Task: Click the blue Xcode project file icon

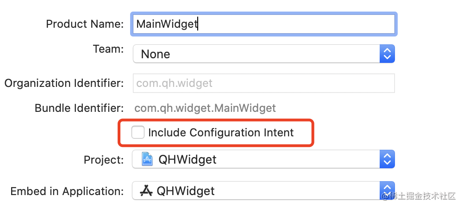Action: click(147, 159)
